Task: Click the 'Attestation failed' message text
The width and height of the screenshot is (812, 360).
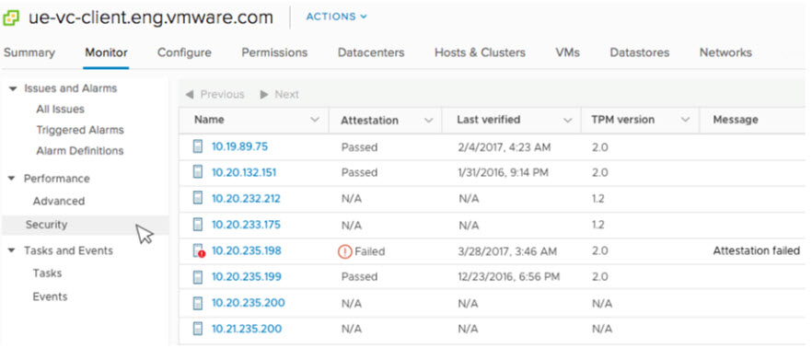Action: pos(756,251)
